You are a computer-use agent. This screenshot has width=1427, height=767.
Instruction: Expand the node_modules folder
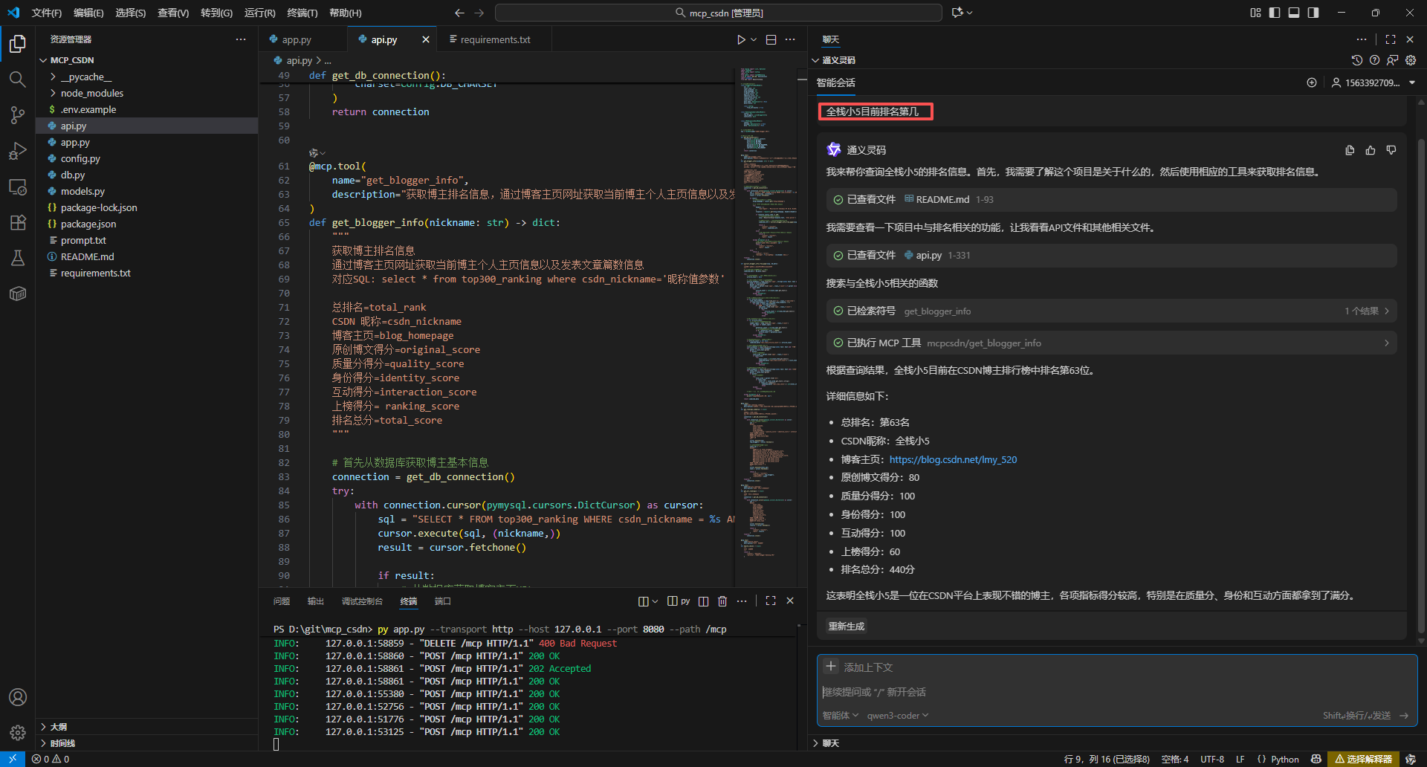coord(91,93)
